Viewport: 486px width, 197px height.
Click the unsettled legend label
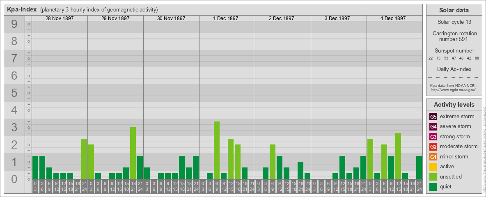(451, 176)
